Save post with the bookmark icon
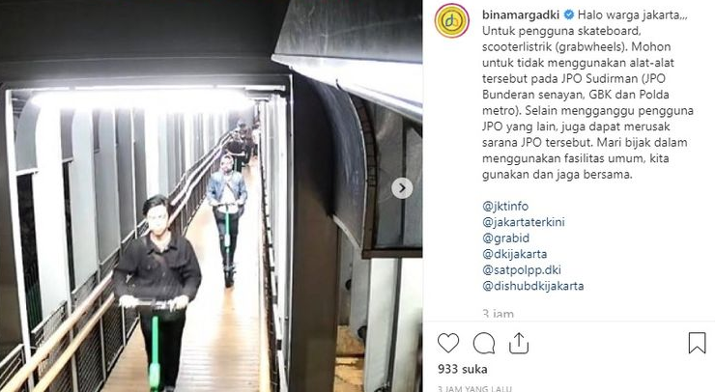The height and width of the screenshot is (392, 715). 697,343
